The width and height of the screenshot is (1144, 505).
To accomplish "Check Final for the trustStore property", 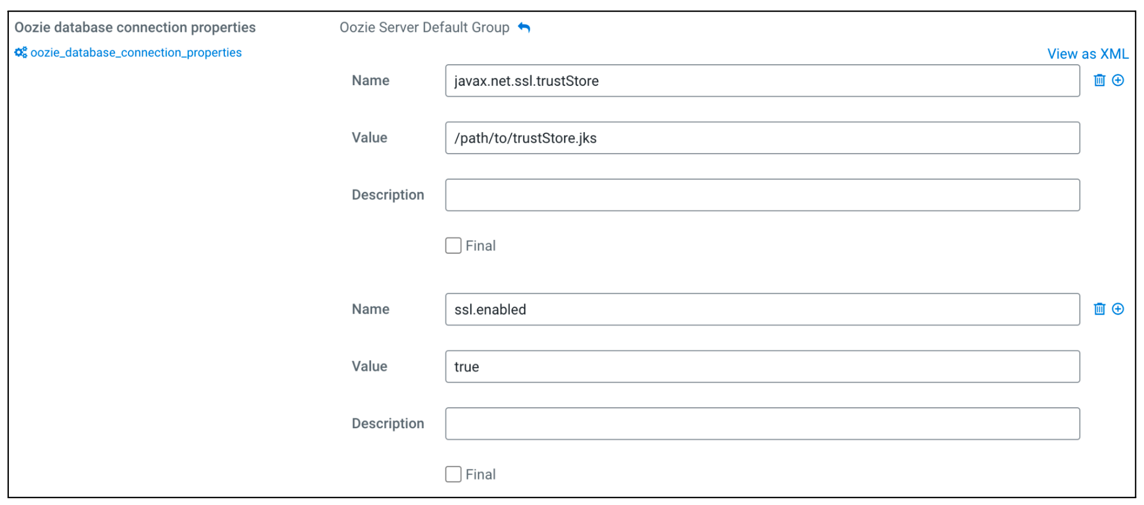I will [453, 246].
